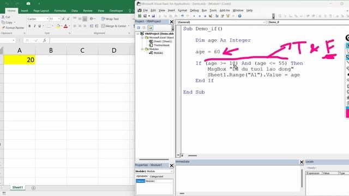
Task: Select yellow cell A1 containing 20
Action: [x=20, y=60]
